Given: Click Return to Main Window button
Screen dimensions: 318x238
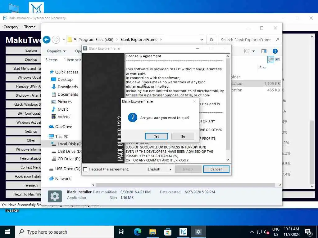Looking at the screenshot, I should tap(23, 194).
